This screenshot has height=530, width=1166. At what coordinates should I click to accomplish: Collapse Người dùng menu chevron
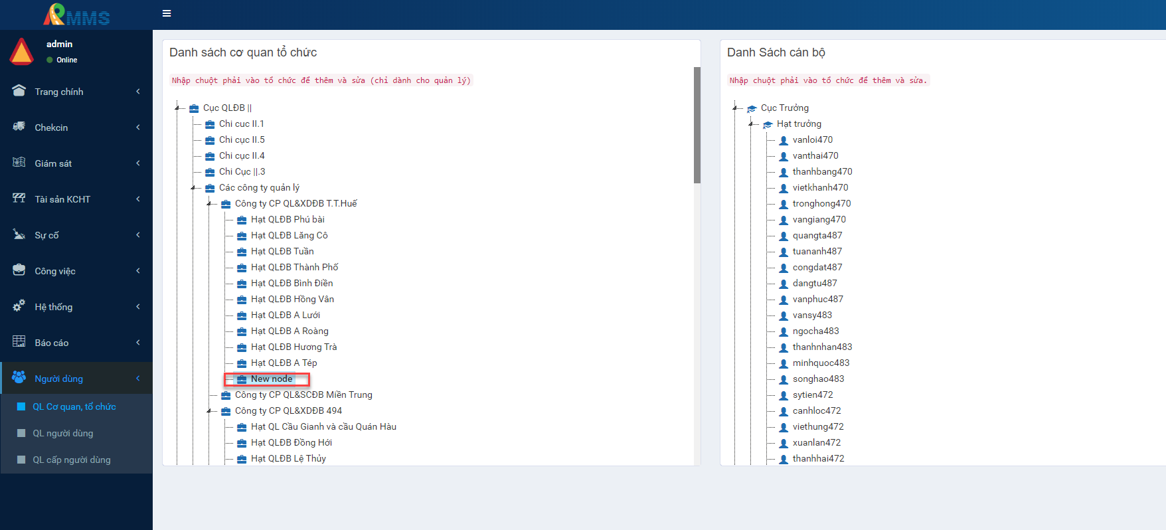[x=138, y=379]
